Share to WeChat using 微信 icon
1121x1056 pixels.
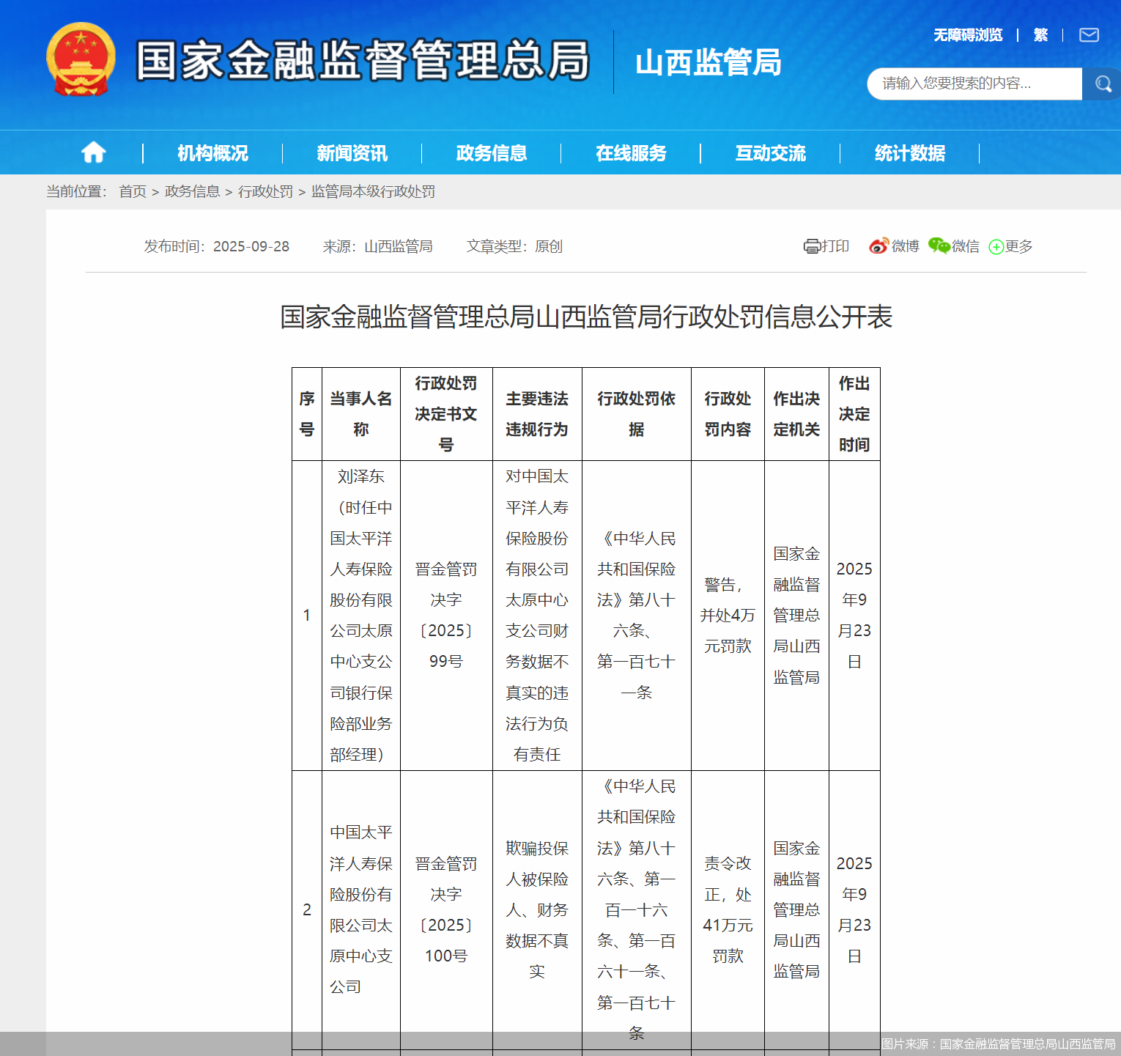click(x=953, y=246)
